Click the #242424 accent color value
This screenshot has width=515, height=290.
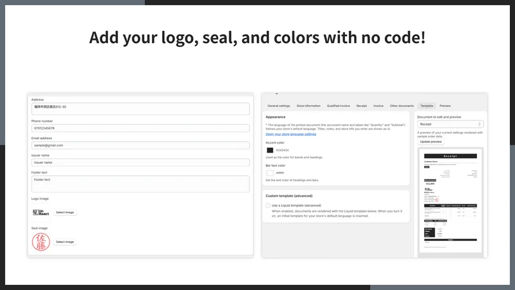[x=282, y=150]
